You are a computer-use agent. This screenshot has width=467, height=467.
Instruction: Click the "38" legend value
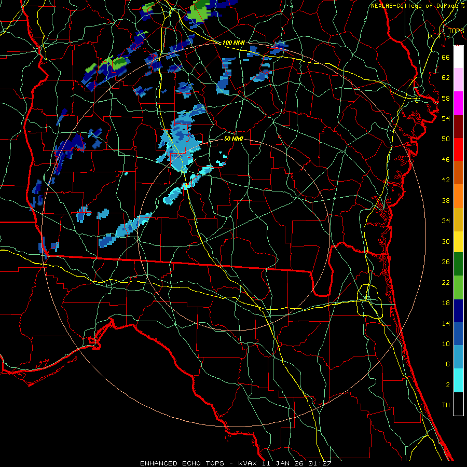pyautogui.click(x=446, y=200)
